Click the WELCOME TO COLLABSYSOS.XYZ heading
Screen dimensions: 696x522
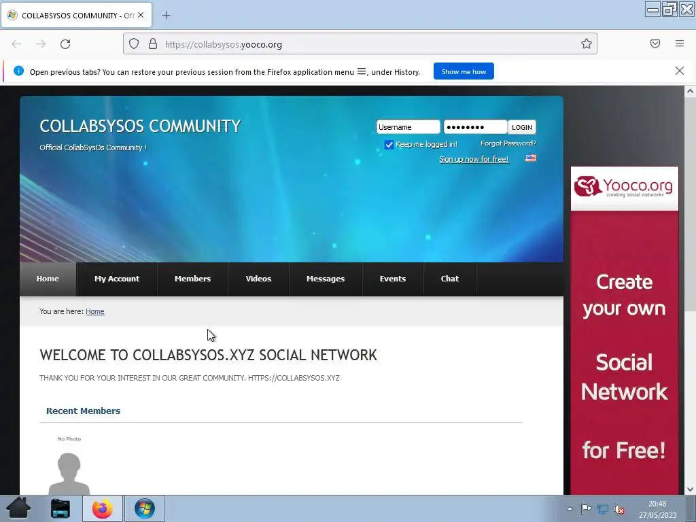pyautogui.click(x=208, y=355)
